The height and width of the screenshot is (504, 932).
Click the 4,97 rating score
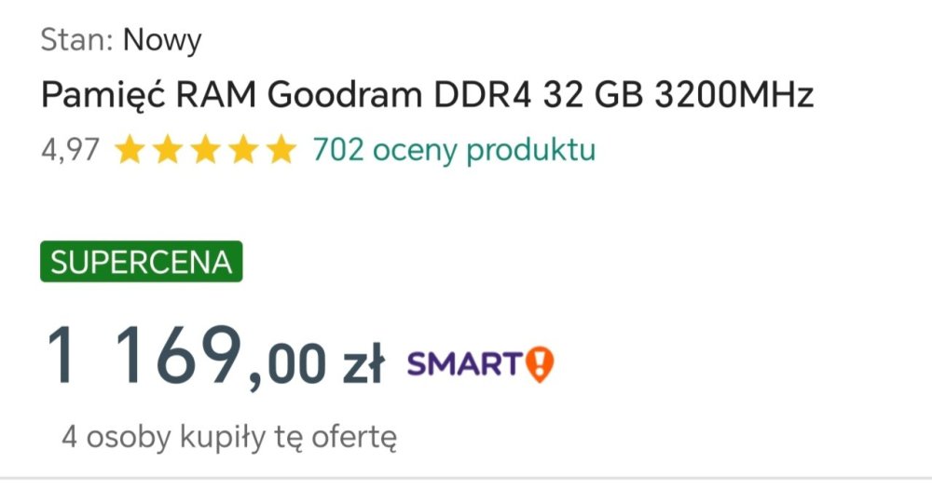coord(70,150)
